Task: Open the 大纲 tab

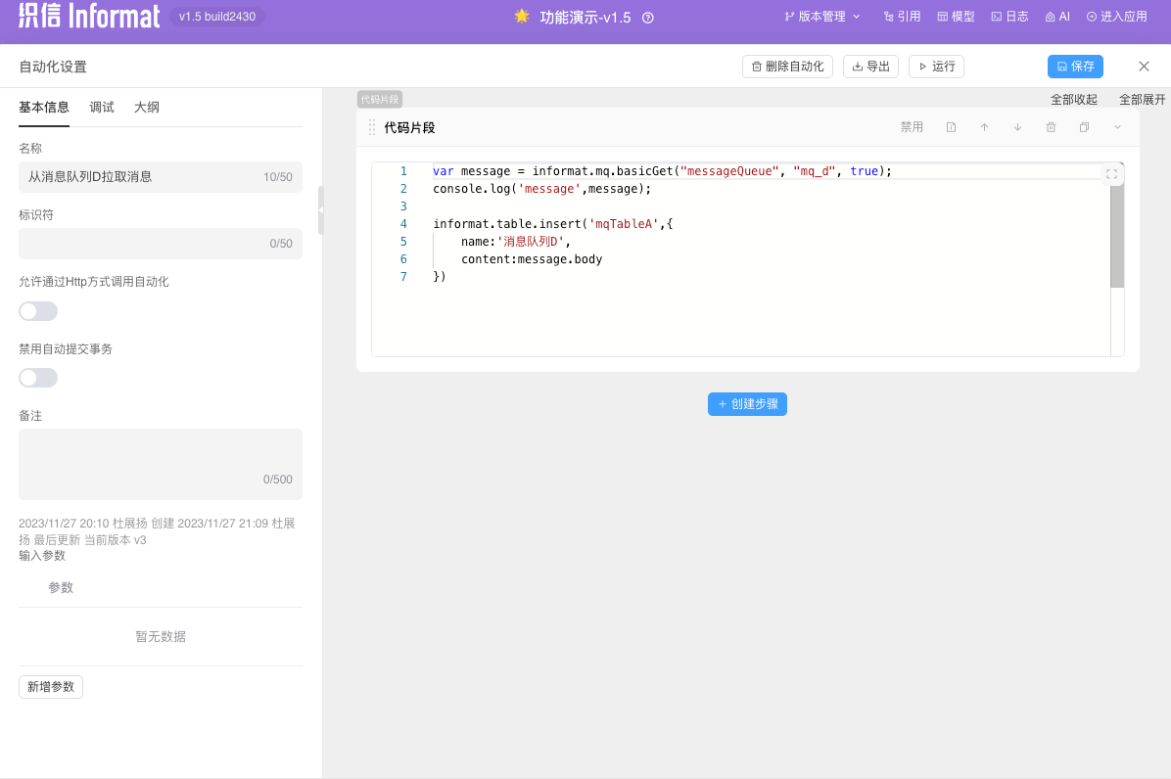Action: 146,107
